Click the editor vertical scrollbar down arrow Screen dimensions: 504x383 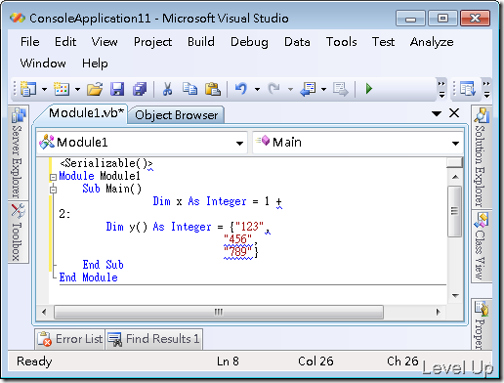pyautogui.click(x=455, y=295)
